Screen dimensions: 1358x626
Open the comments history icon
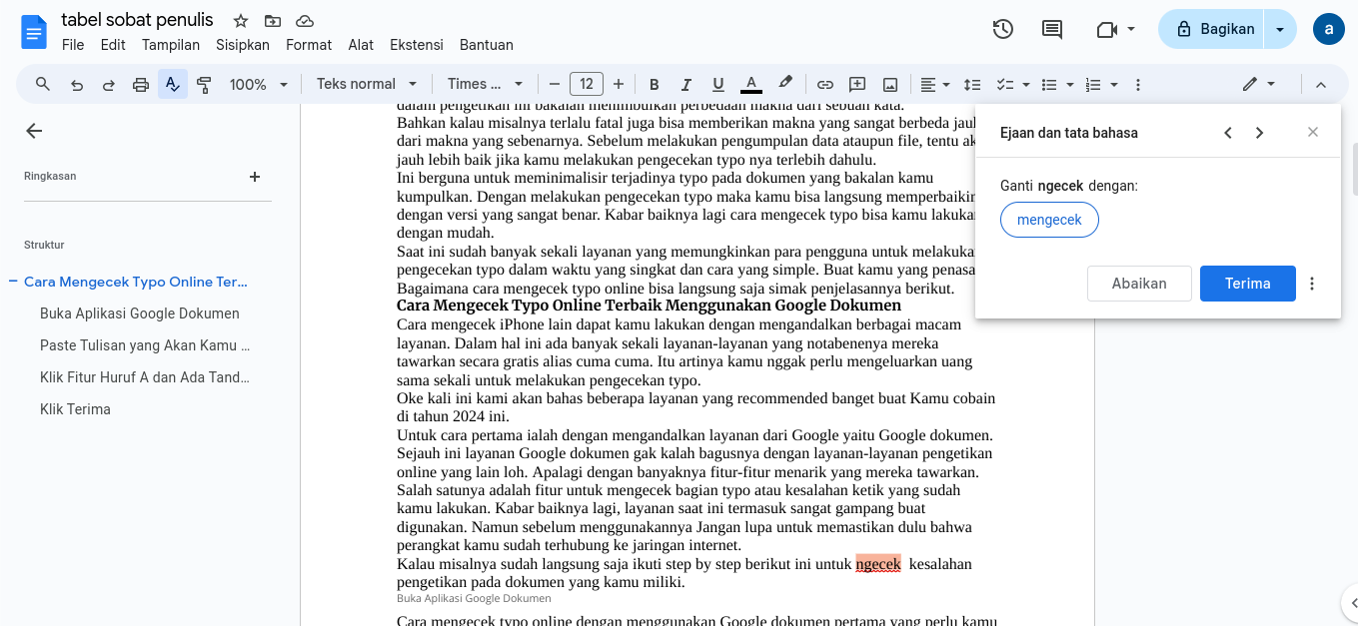(x=1052, y=29)
